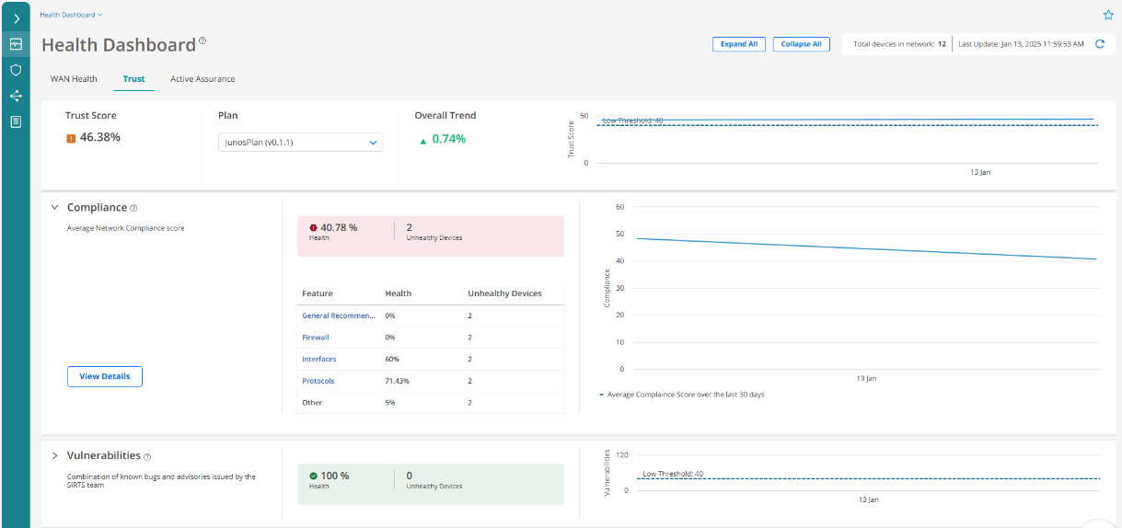Open the monitoring icon in sidebar
Image resolution: width=1122 pixels, height=528 pixels.
[16, 44]
